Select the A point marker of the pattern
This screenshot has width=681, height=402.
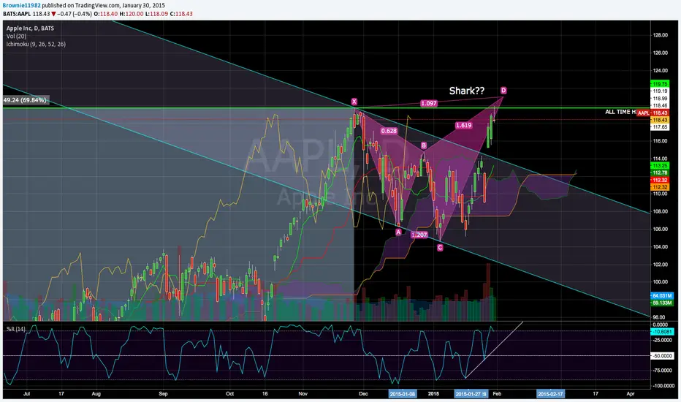coord(398,232)
